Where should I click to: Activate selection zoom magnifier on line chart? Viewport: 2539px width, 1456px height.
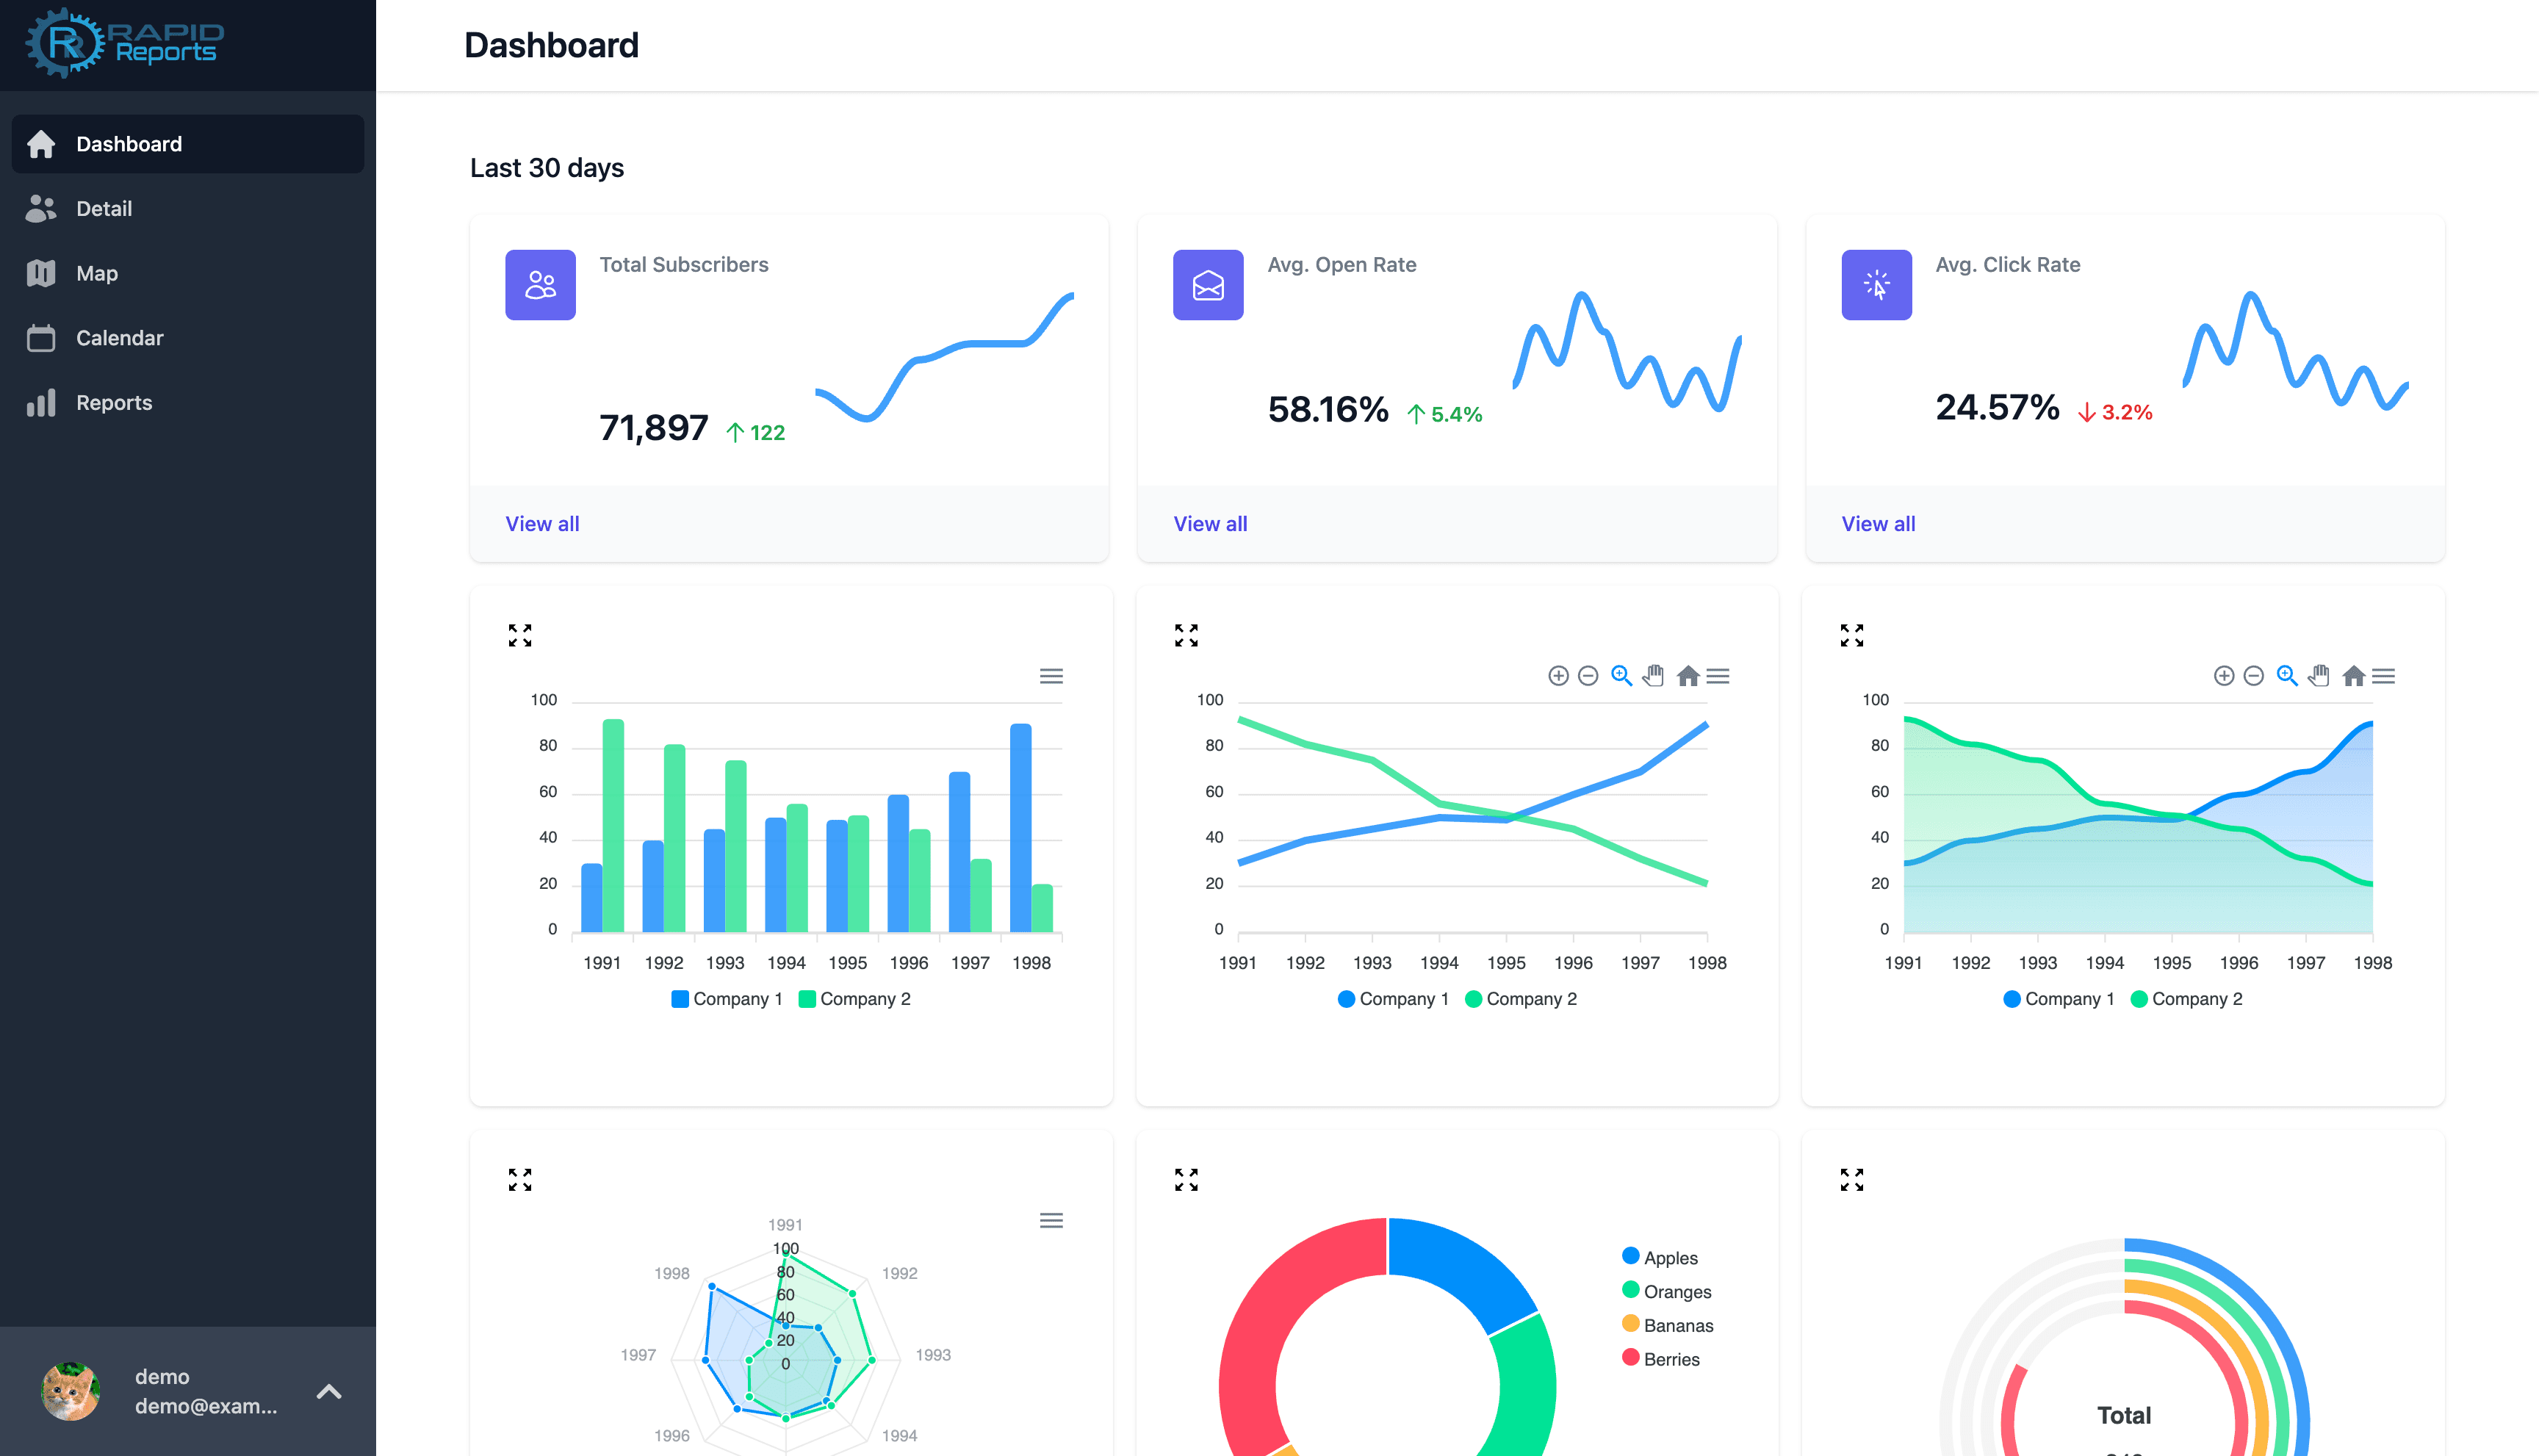coord(1621,676)
